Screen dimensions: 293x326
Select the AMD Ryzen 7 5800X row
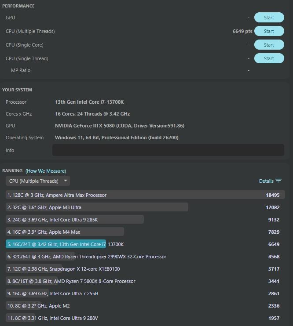tap(145, 281)
